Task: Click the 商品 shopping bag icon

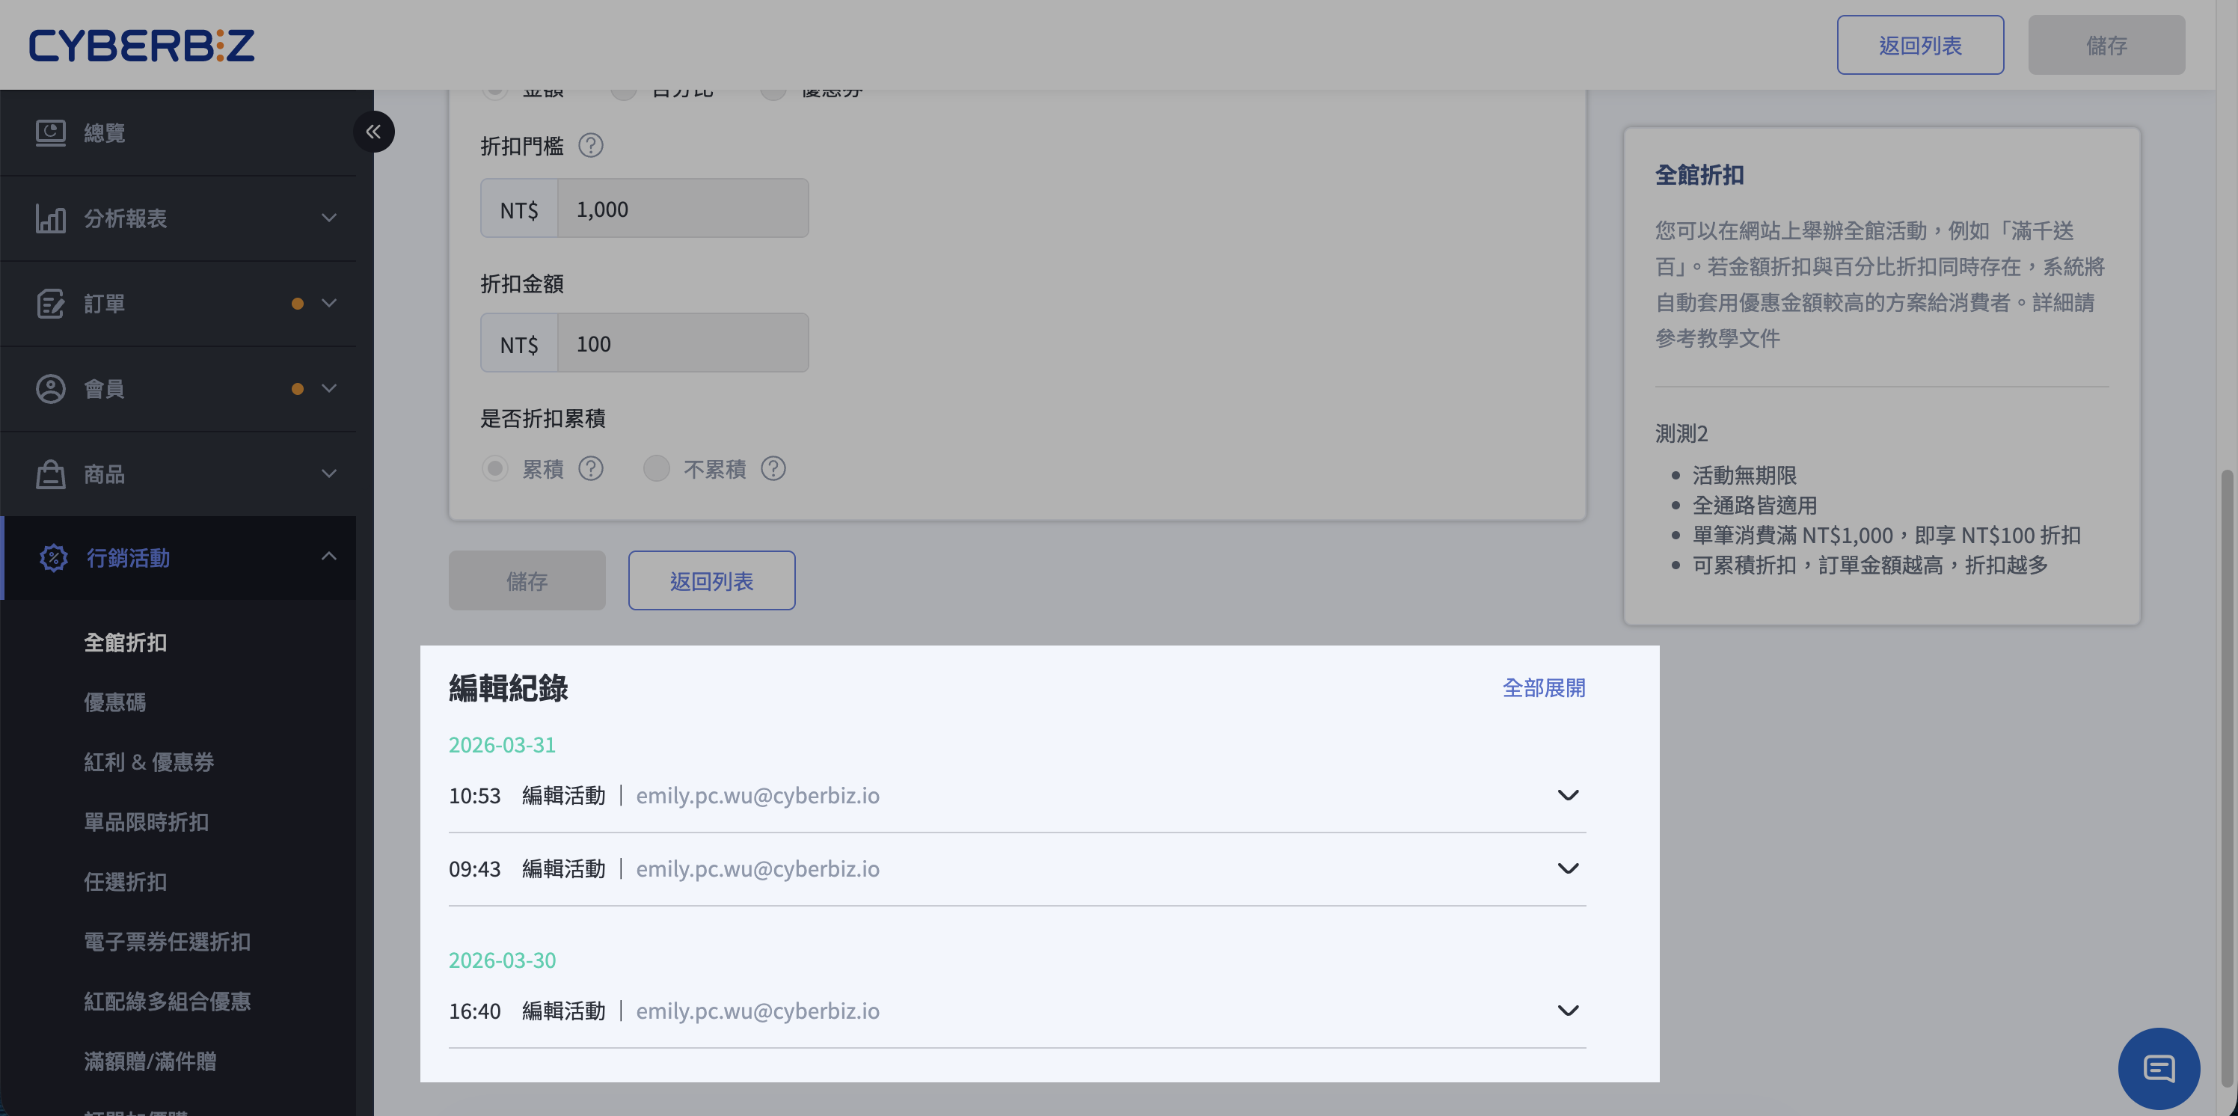Action: 50,474
